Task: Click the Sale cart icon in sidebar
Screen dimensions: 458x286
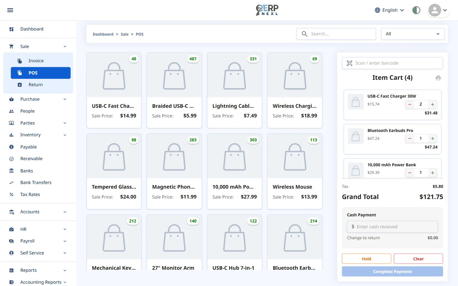Action: (11, 46)
